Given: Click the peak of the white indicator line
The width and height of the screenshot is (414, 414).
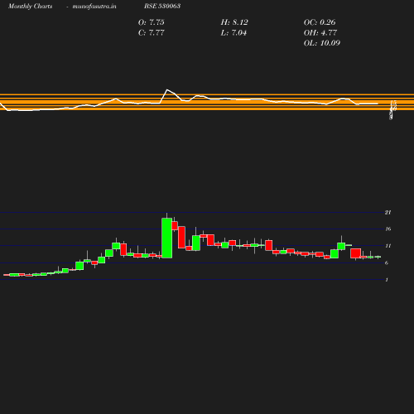Looking at the screenshot, I should (167, 89).
